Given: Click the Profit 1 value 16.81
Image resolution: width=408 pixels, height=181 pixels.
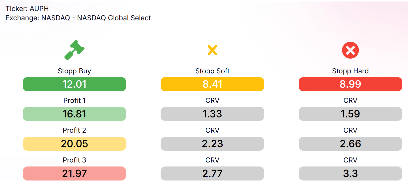Looking at the screenshot, I should [74, 114].
